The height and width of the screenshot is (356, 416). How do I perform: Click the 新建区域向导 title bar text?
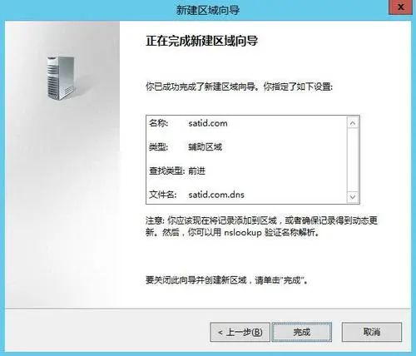tap(208, 10)
